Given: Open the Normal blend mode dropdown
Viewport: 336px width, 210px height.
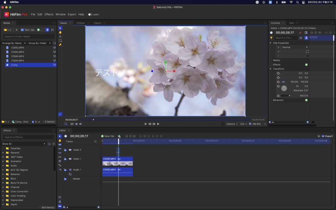Looking at the screenshot, I should coord(295,47).
